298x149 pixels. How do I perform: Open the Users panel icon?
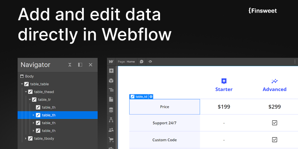111,130
